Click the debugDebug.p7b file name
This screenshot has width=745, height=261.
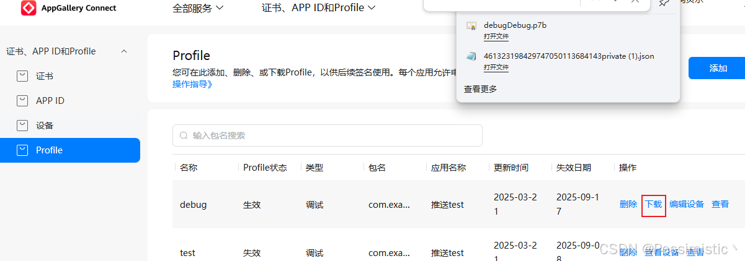515,25
